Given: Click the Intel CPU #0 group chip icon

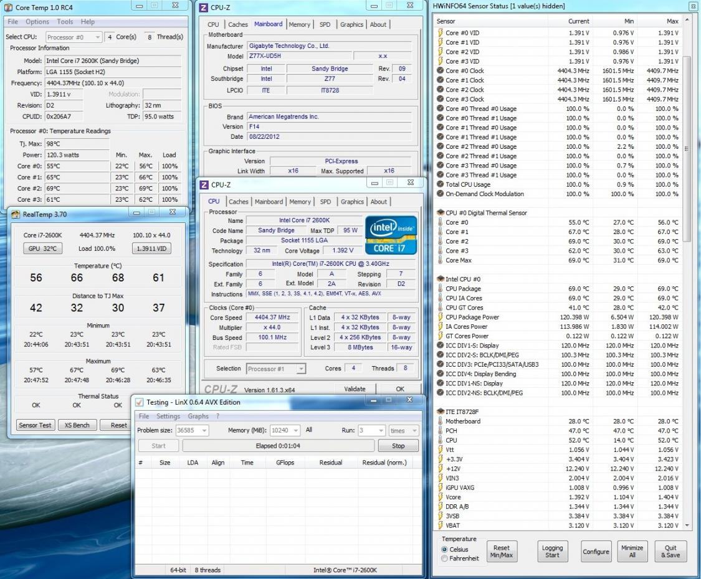Looking at the screenshot, I should click(x=440, y=279).
